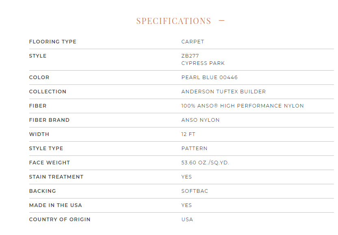Screen dimensions: 338x235
Task: Click Anderson Tuftex Builder collection value
Action: [223, 92]
